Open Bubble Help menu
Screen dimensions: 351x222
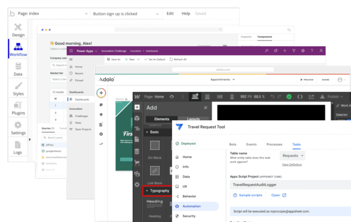[186, 13]
